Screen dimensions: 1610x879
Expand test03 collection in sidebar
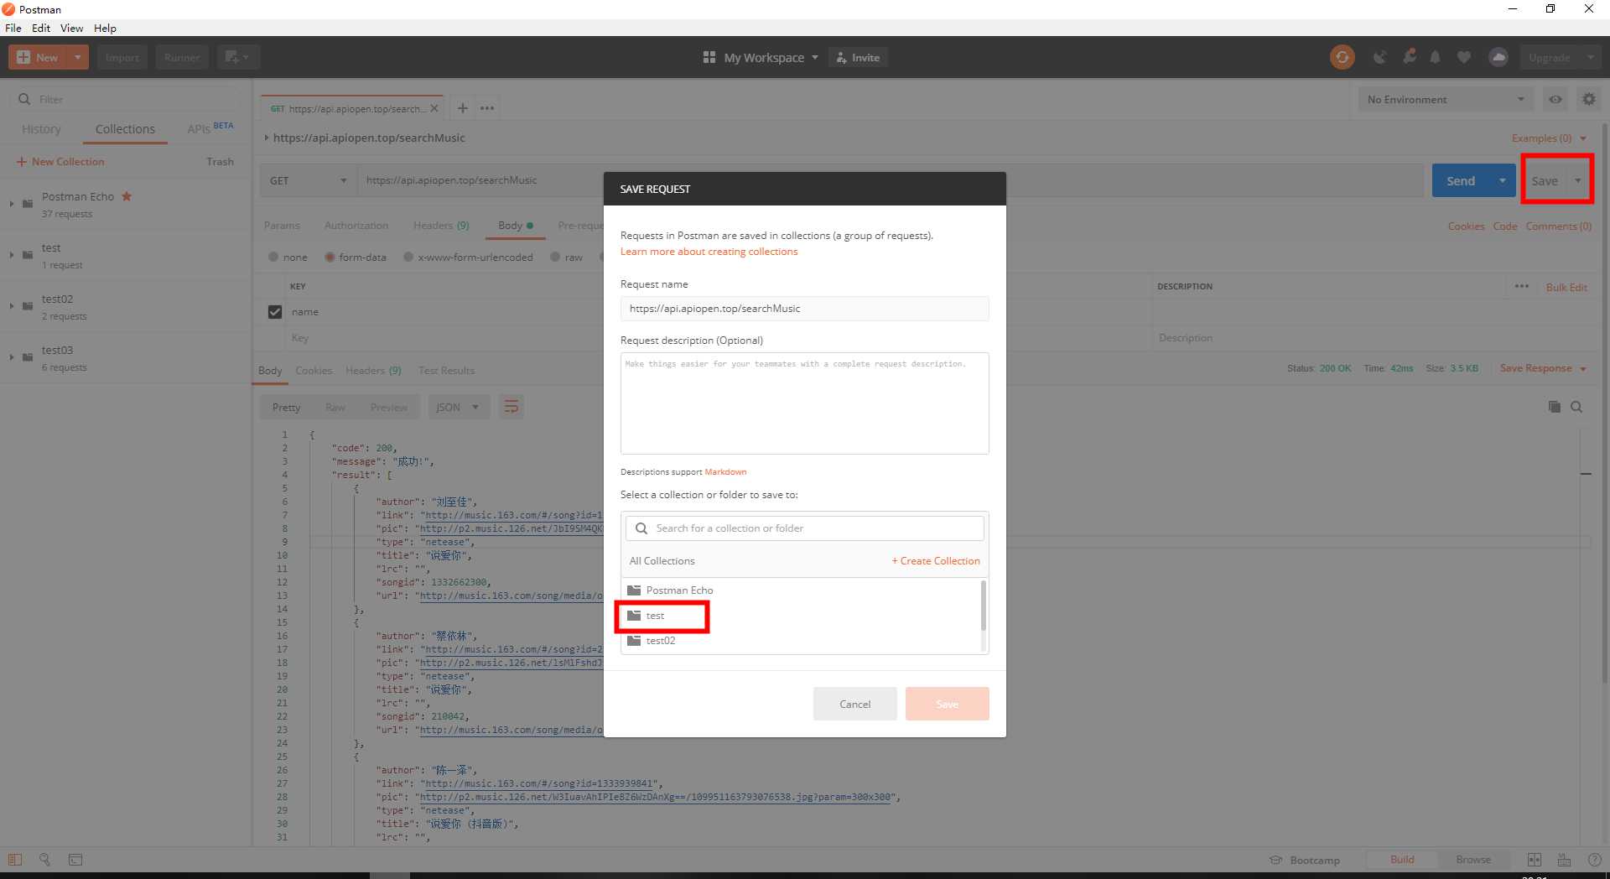point(12,356)
